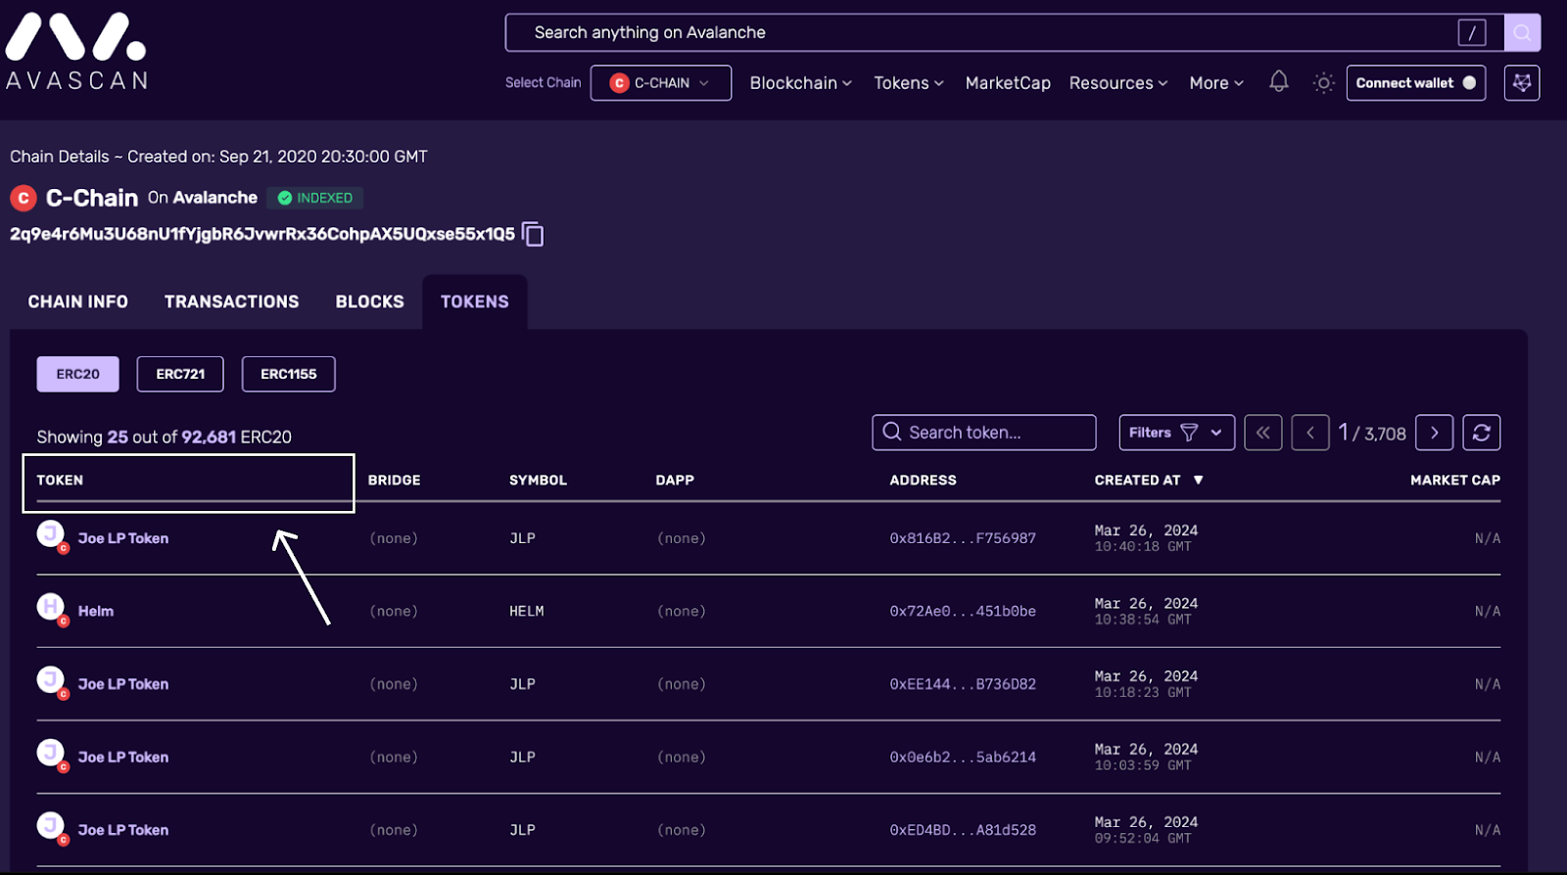The image size is (1567, 875).
Task: Click BRIDGE column header
Action: point(394,481)
